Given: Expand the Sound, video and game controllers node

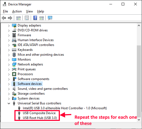Looking at the screenshot, I should point(9,89).
